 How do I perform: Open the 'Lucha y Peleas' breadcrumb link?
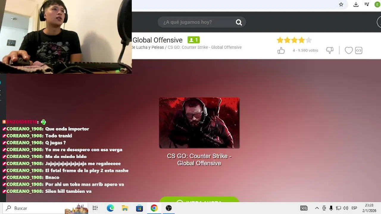click(x=150, y=47)
